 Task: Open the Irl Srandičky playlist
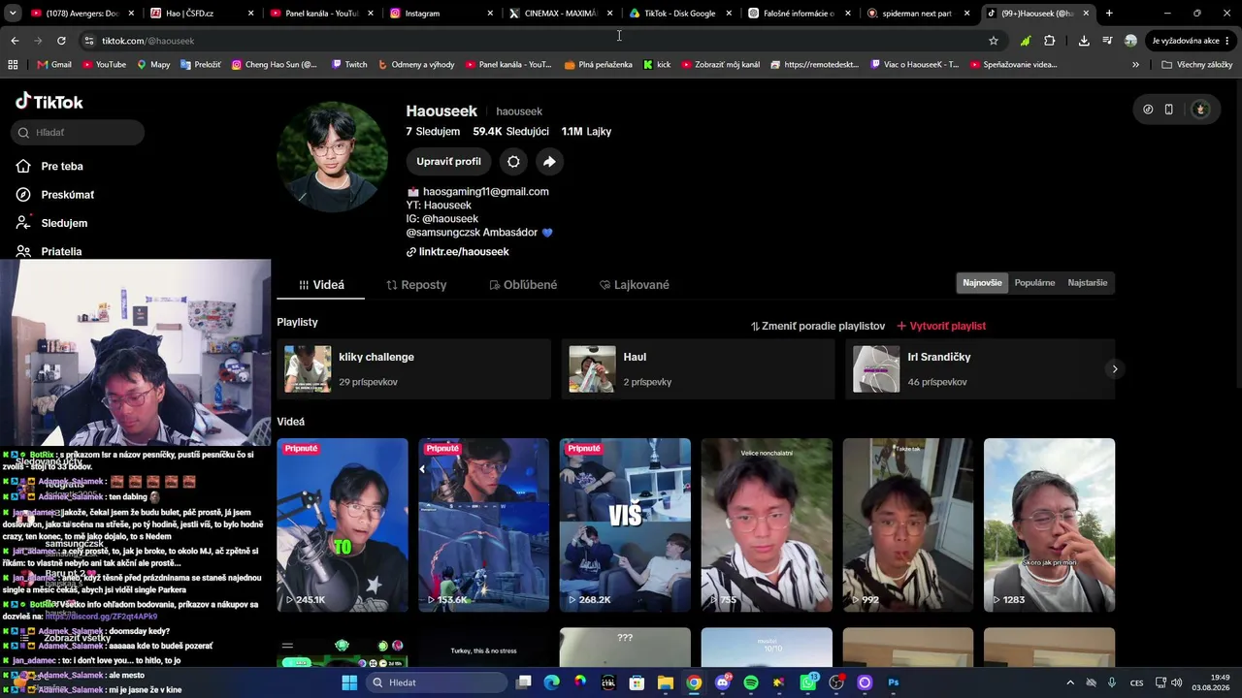(x=980, y=369)
